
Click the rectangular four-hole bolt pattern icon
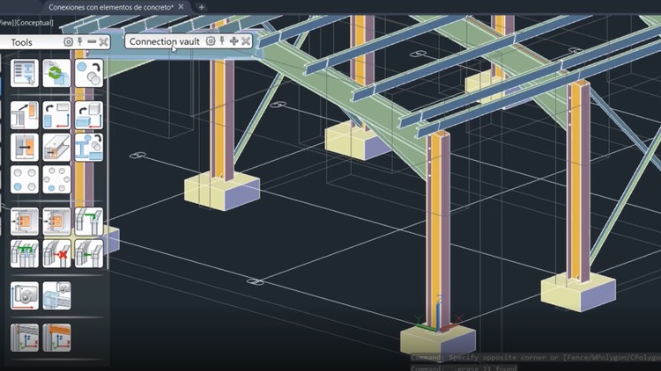pyautogui.click(x=25, y=179)
